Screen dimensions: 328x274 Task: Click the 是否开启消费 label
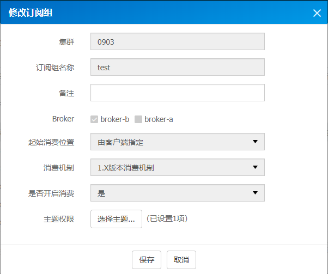51,193
